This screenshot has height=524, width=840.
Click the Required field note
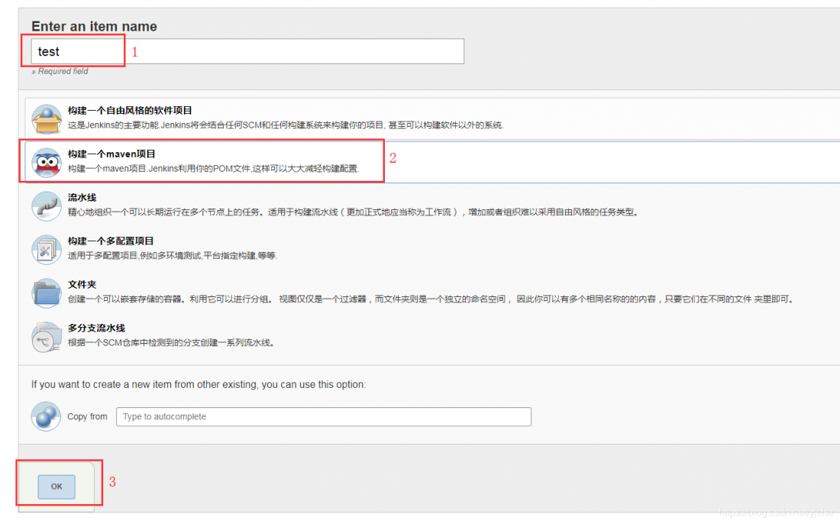pyautogui.click(x=60, y=71)
